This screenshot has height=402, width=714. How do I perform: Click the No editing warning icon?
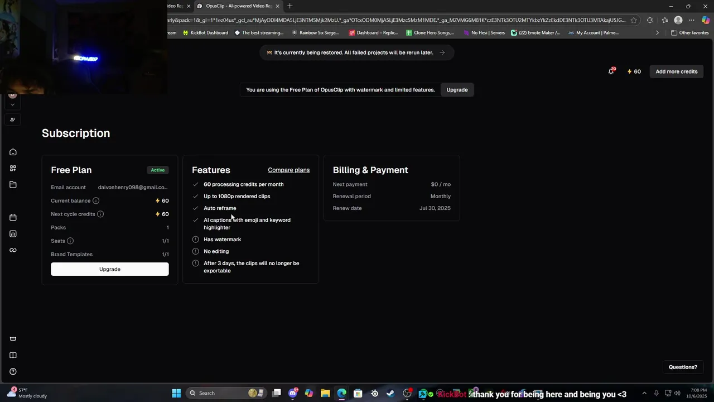pyautogui.click(x=195, y=251)
